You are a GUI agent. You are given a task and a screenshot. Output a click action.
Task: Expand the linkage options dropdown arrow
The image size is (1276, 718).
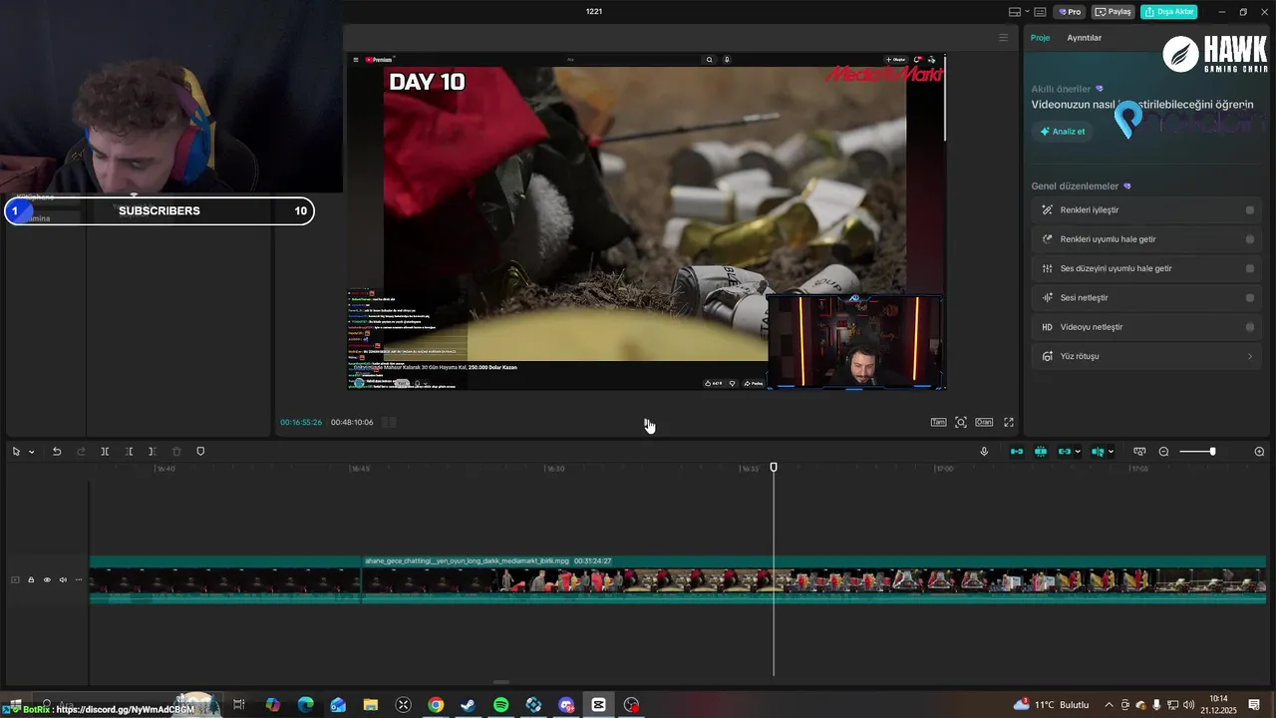[1078, 452]
